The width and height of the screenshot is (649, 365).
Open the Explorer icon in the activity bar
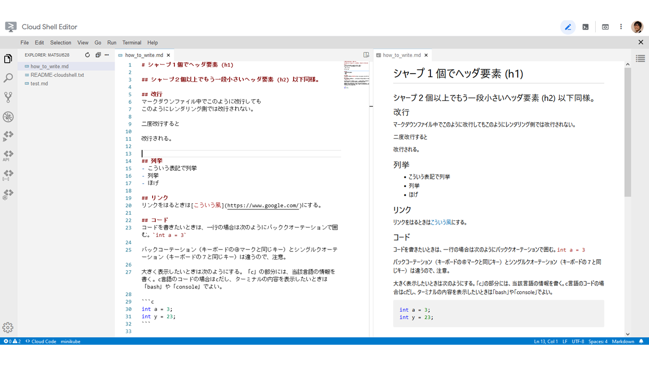pos(8,58)
